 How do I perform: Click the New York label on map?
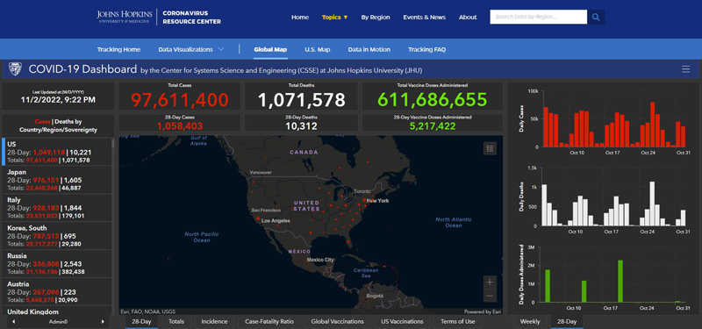point(377,201)
